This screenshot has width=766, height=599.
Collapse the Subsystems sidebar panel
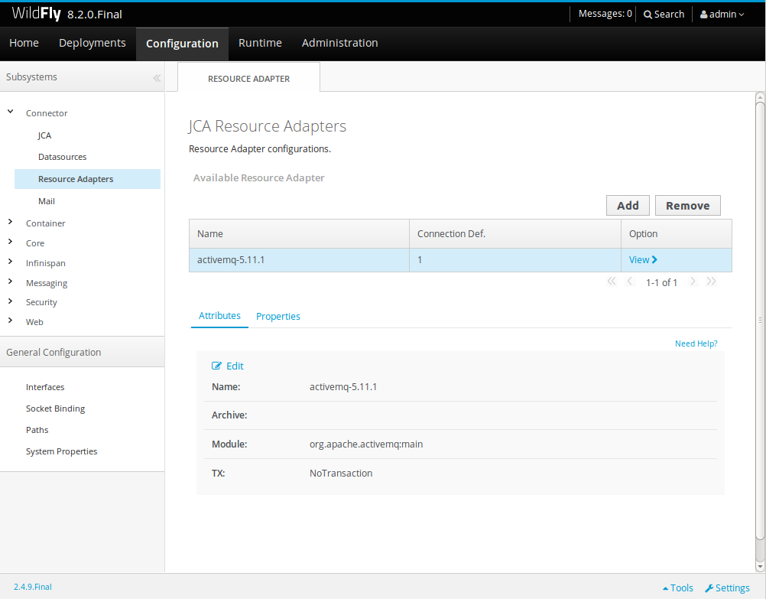[157, 77]
